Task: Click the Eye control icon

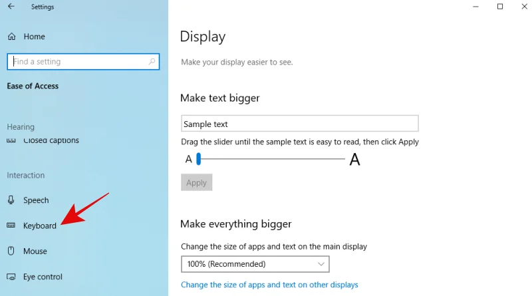Action: (x=11, y=277)
